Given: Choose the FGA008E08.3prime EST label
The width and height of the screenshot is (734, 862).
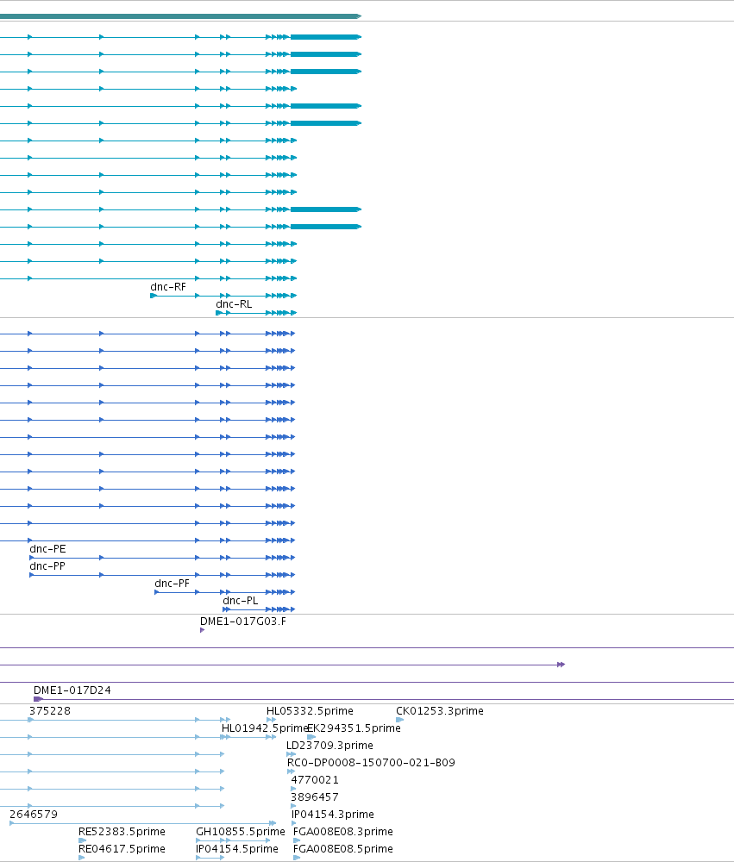Looking at the screenshot, I should point(342,831).
